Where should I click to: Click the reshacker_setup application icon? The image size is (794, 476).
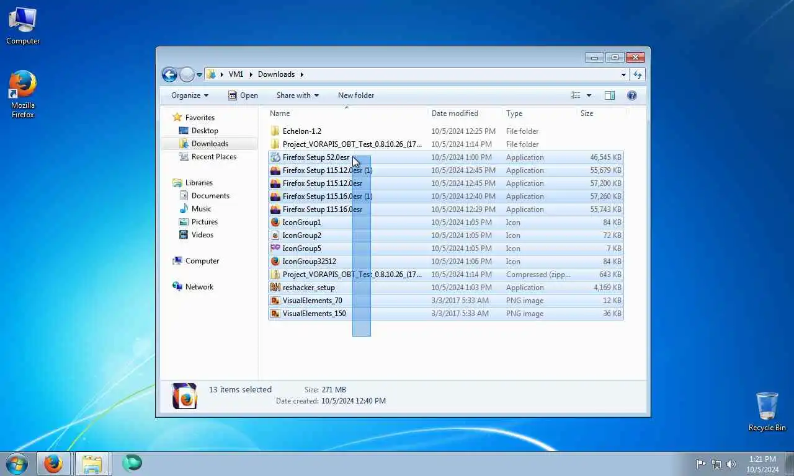pos(275,288)
